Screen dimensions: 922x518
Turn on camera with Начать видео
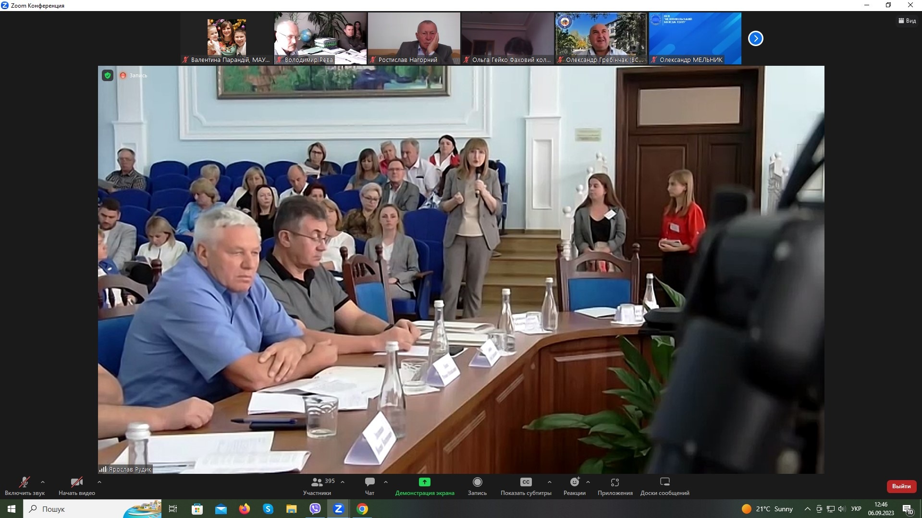(76, 485)
